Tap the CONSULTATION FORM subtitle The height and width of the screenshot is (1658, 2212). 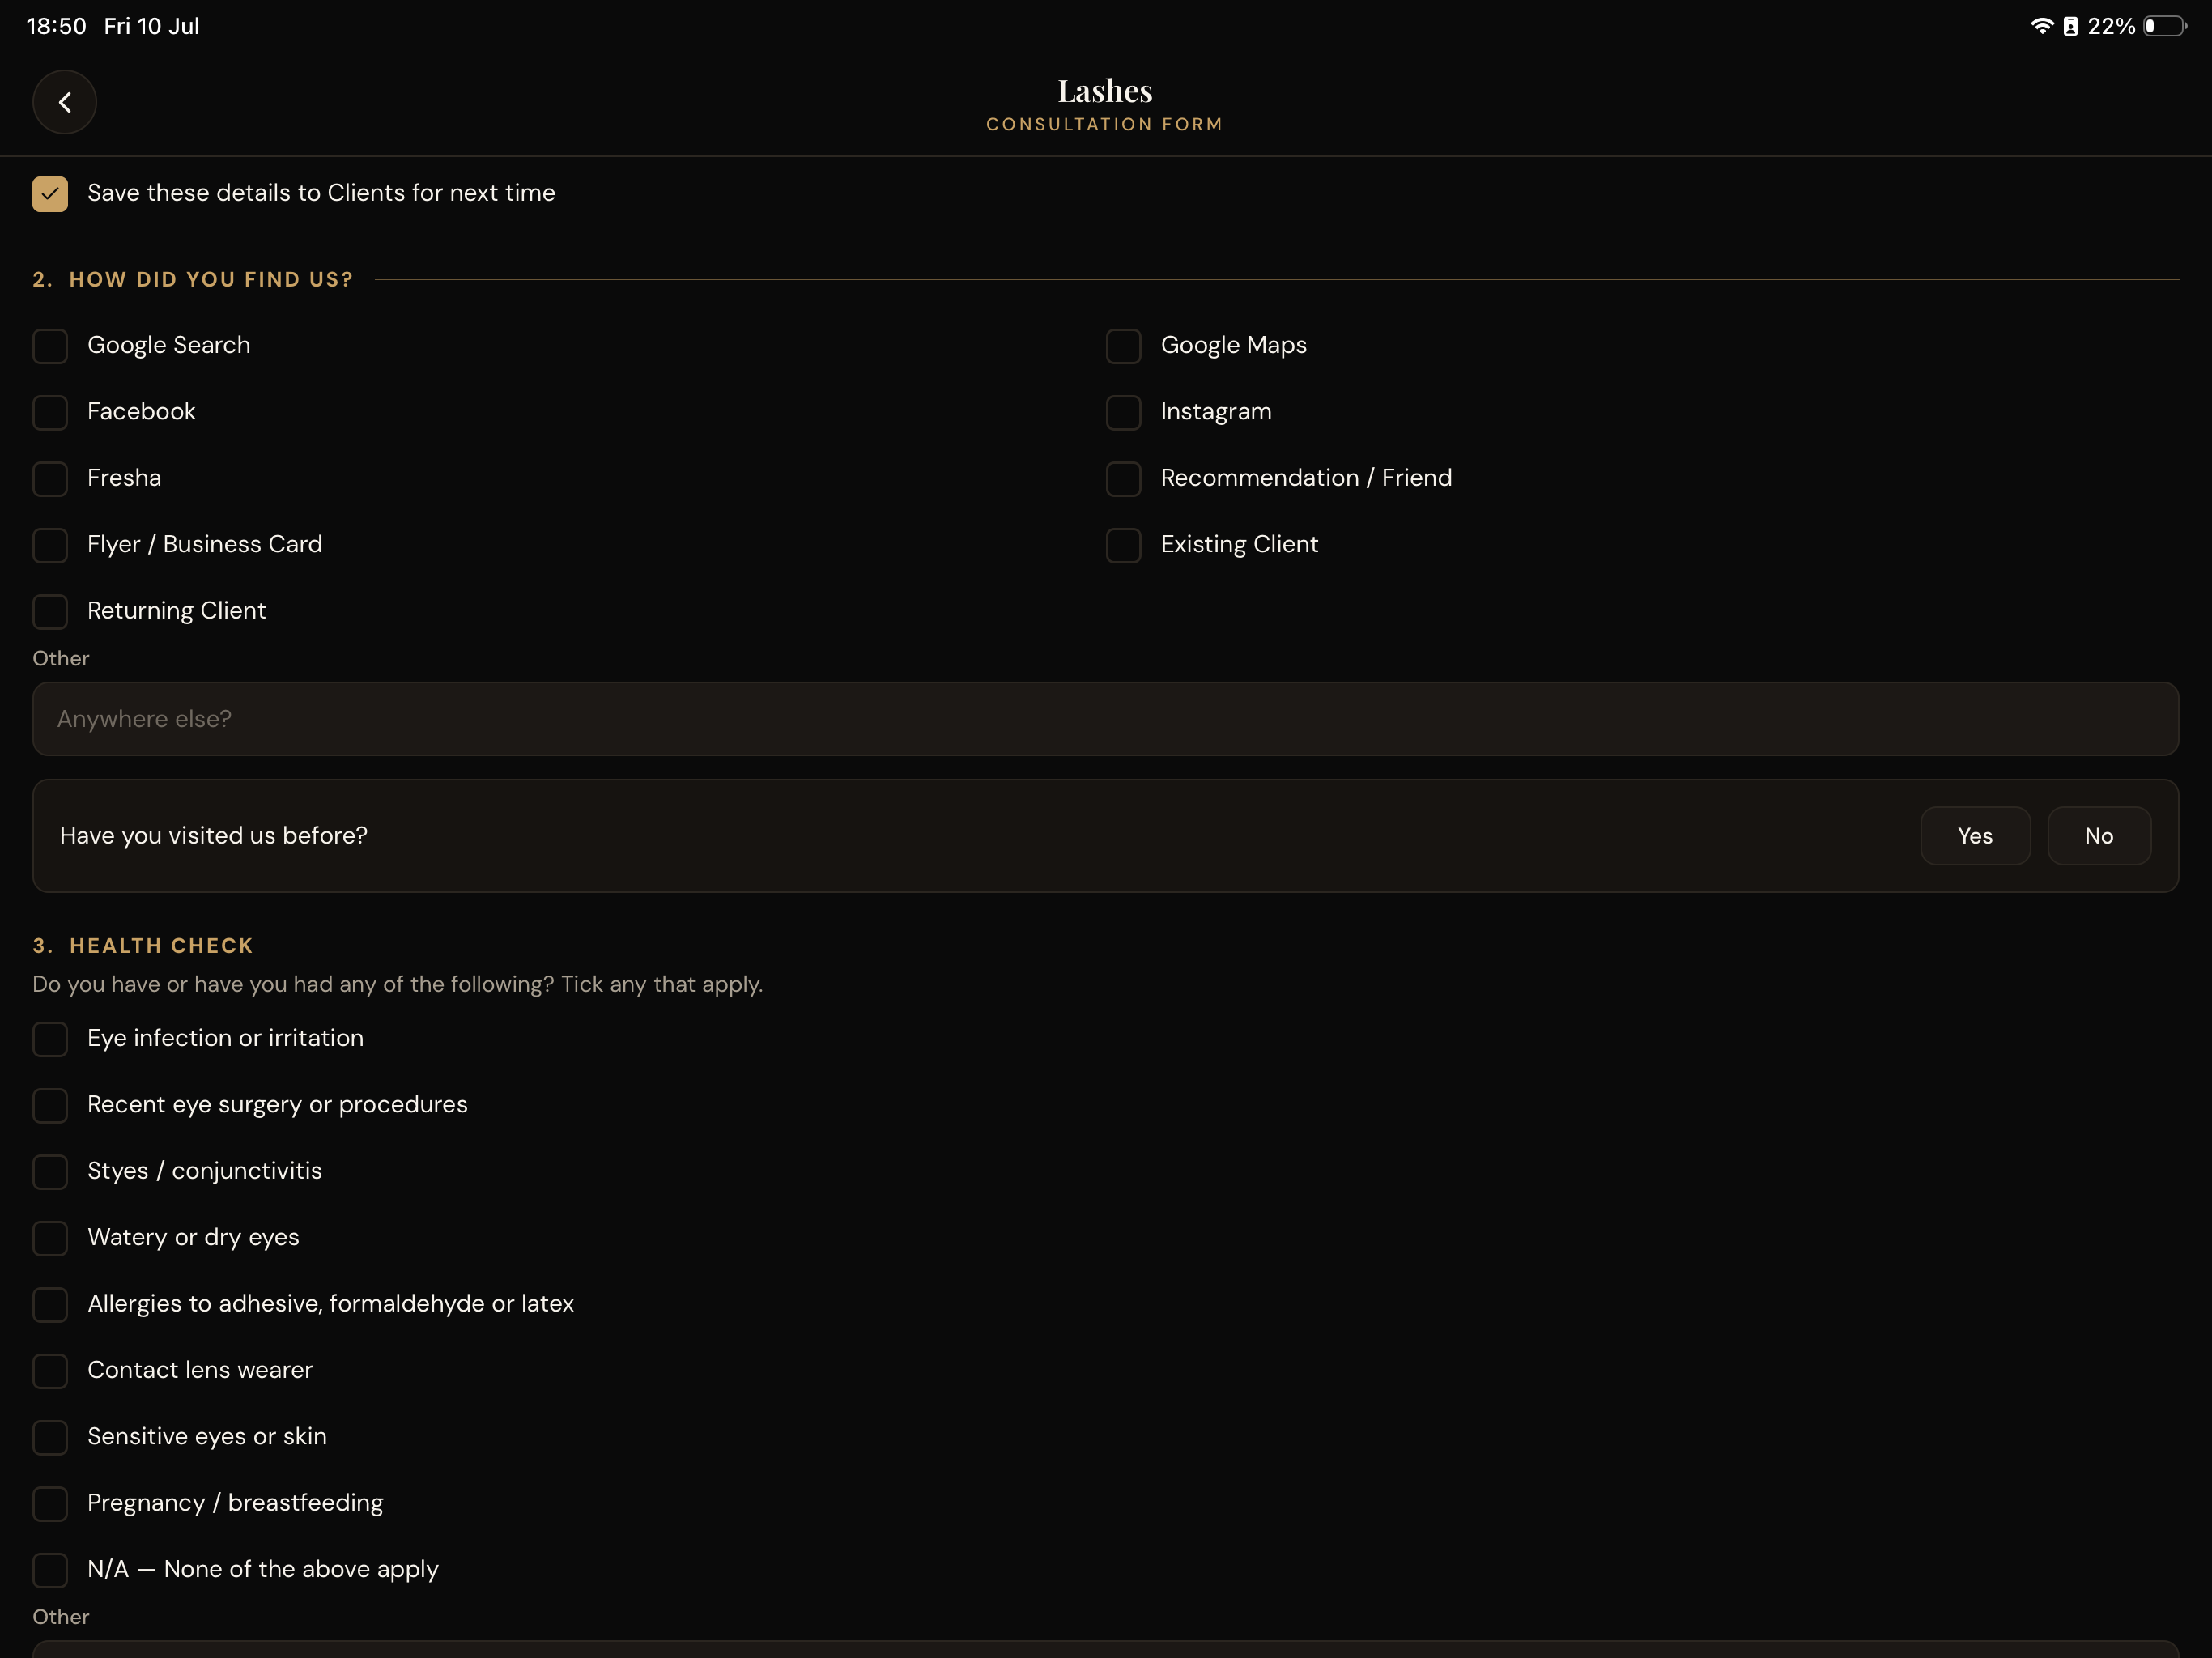pos(1105,124)
